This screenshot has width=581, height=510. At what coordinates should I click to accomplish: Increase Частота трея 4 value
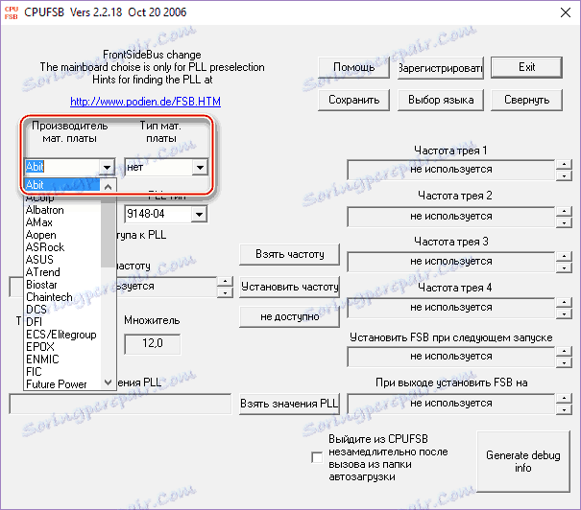(564, 303)
